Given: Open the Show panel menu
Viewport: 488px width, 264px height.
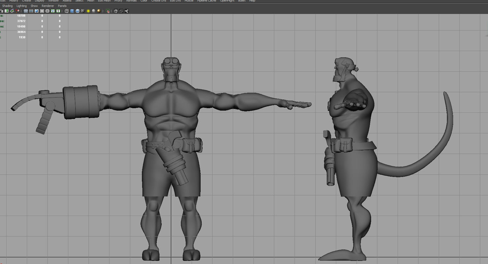Looking at the screenshot, I should 34,6.
